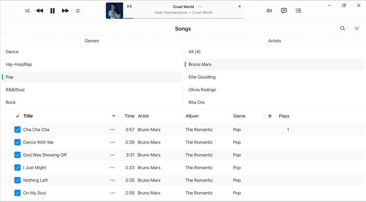
Task: Toggle repeat mode
Action: 78,11
